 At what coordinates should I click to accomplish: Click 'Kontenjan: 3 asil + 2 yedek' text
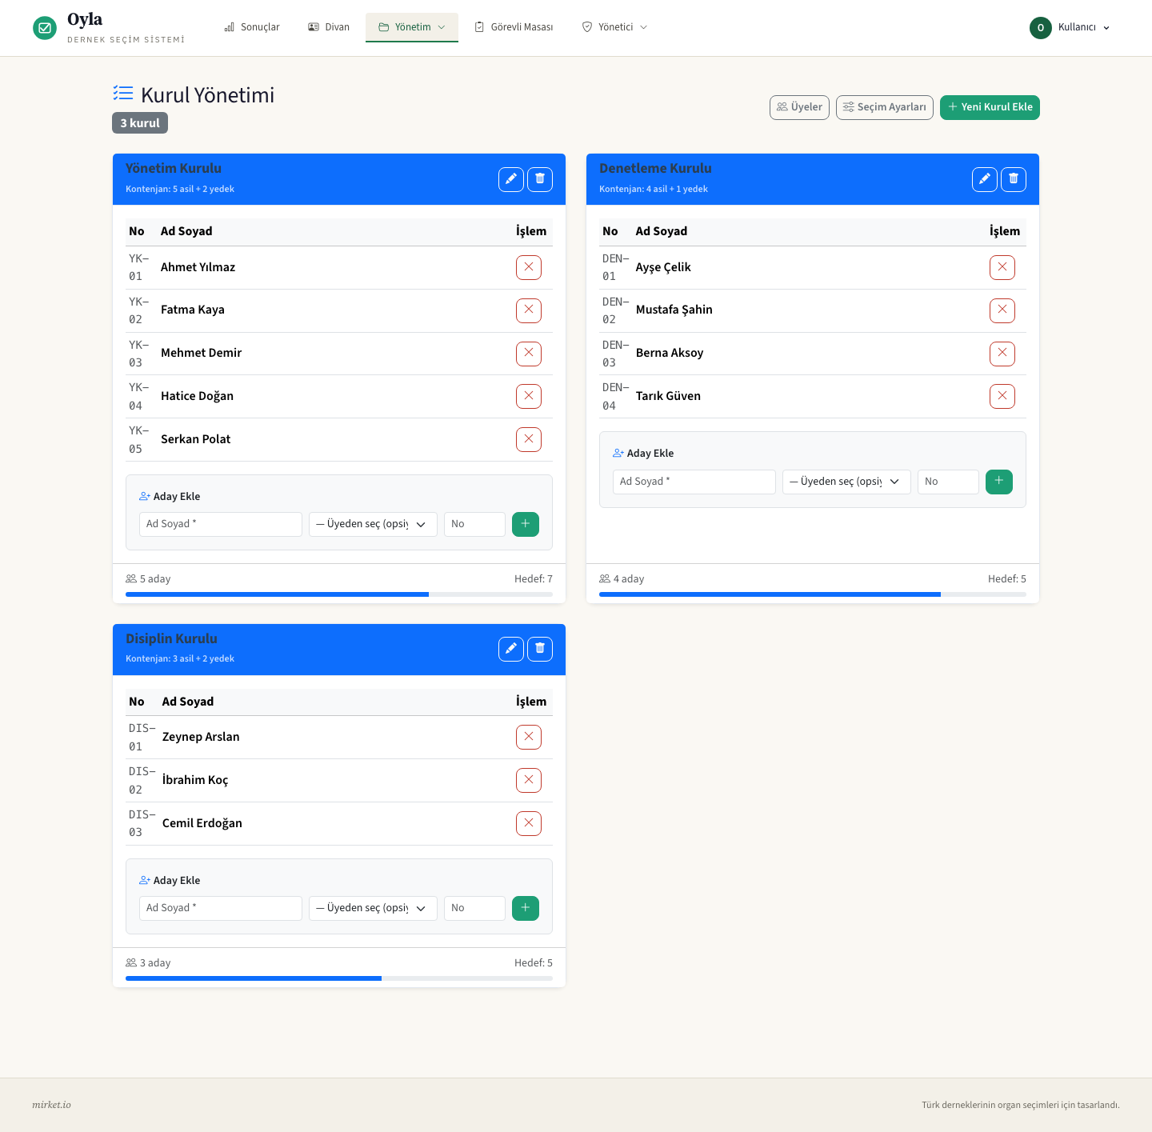point(180,659)
